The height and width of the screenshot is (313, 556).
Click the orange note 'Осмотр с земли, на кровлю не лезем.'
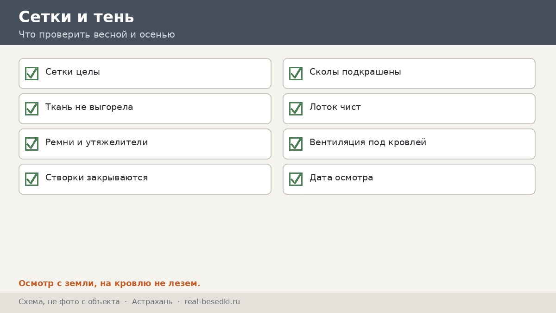[x=109, y=283]
